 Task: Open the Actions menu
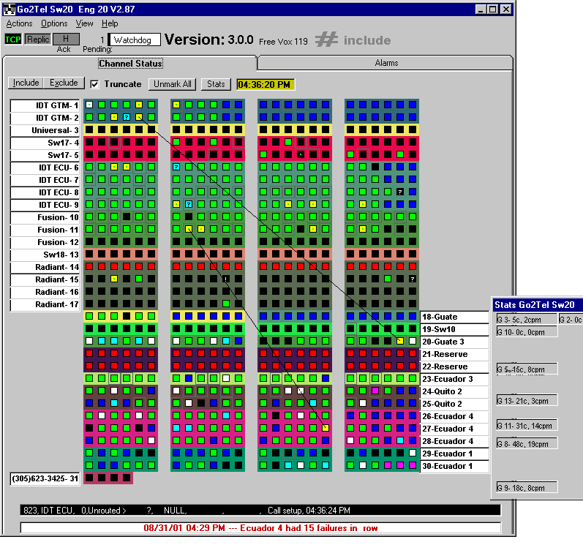(19, 23)
